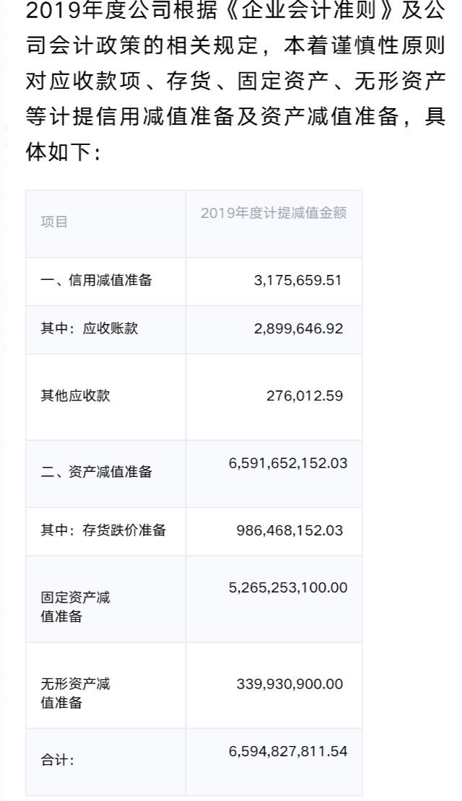Click the 合计： total row label
Viewport: 462px width, 801px height.
click(57, 761)
